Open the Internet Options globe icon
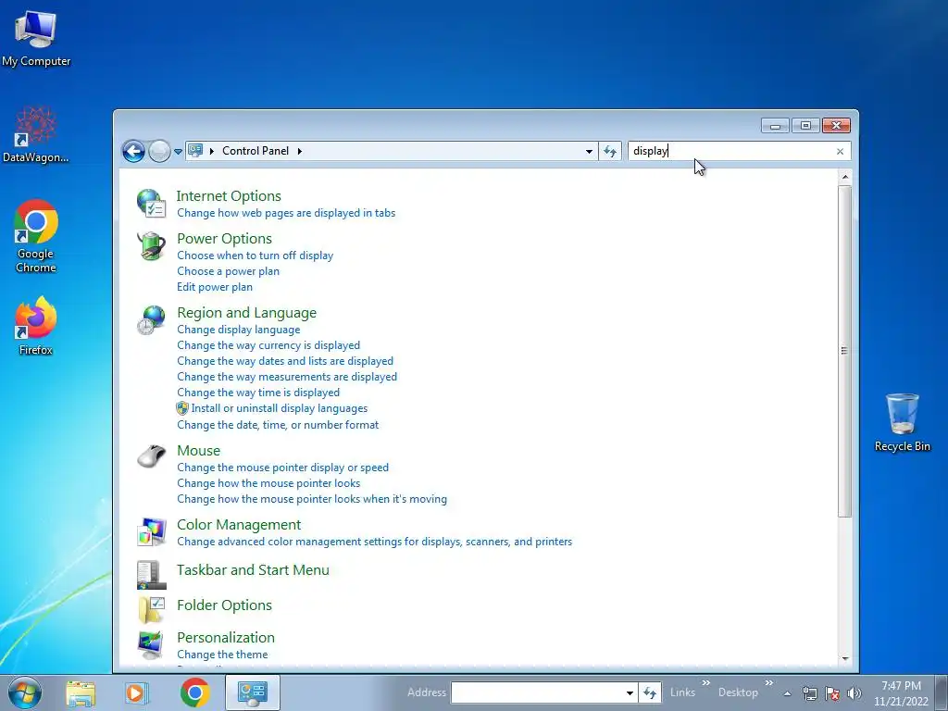This screenshot has height=711, width=948. [151, 203]
